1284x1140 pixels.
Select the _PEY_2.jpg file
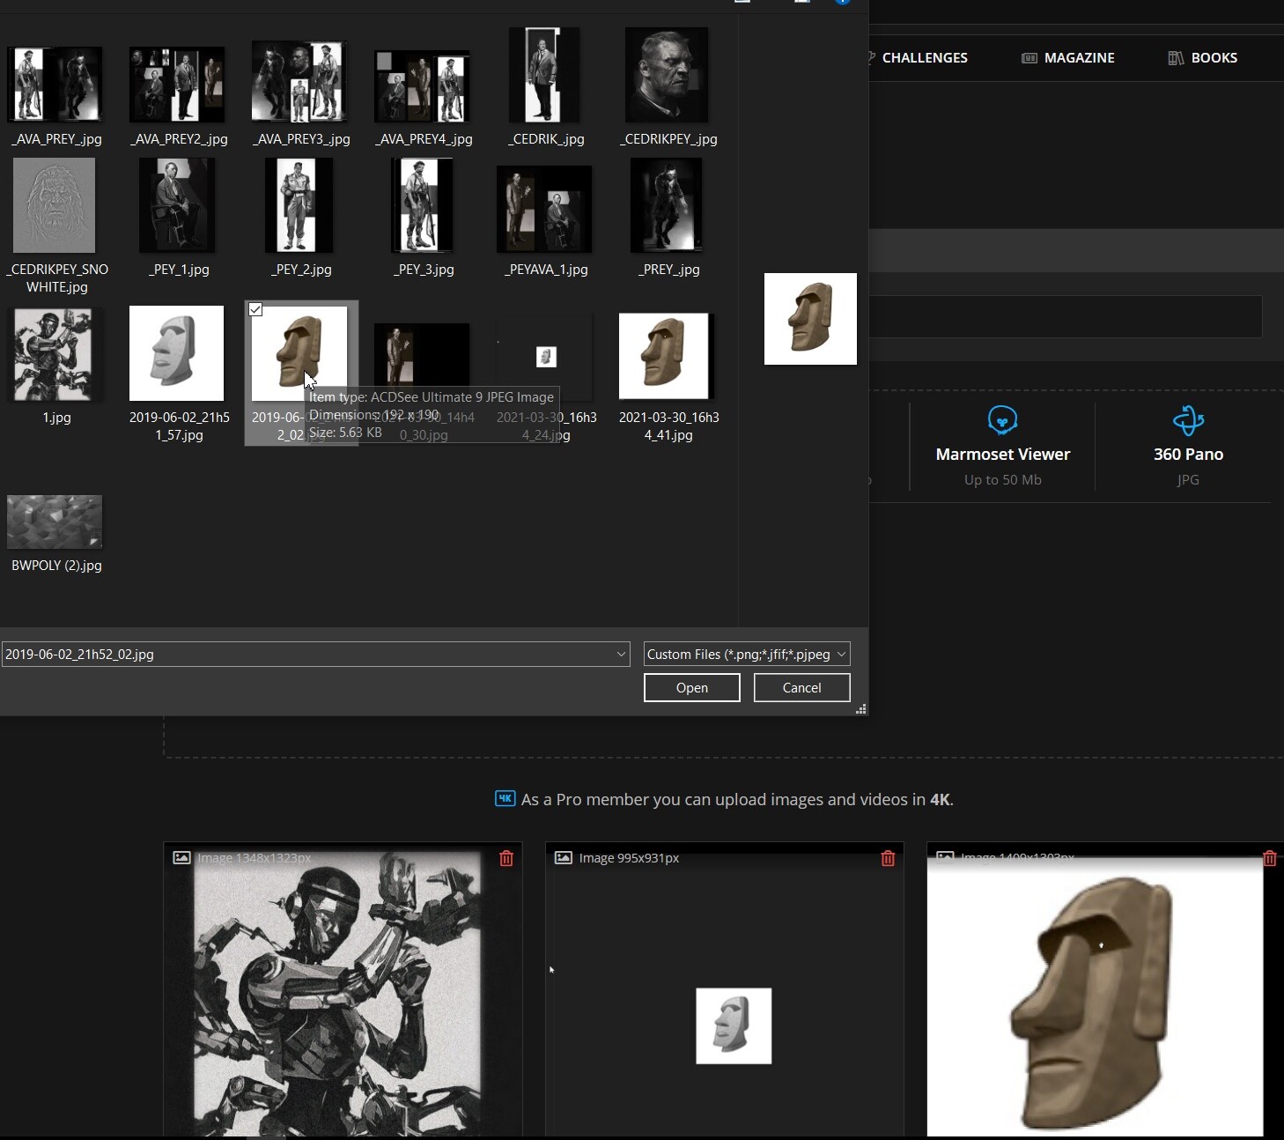(299, 206)
